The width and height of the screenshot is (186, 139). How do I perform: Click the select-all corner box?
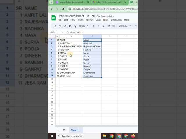click(52, 36)
